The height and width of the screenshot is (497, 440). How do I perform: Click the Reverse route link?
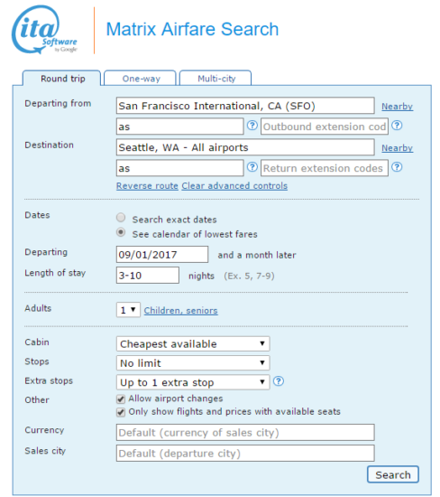click(147, 186)
